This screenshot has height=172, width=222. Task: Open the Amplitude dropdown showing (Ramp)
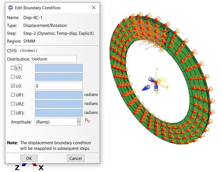[x=79, y=122]
